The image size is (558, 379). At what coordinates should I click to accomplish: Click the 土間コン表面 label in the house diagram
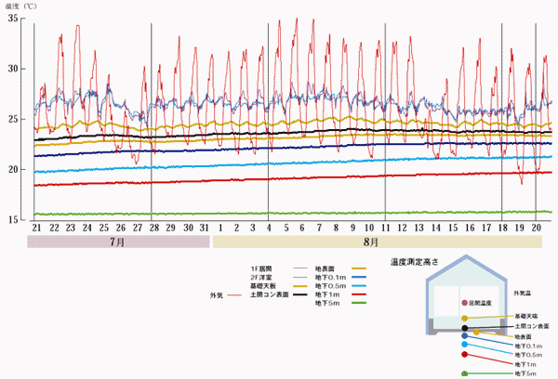pos(532,326)
